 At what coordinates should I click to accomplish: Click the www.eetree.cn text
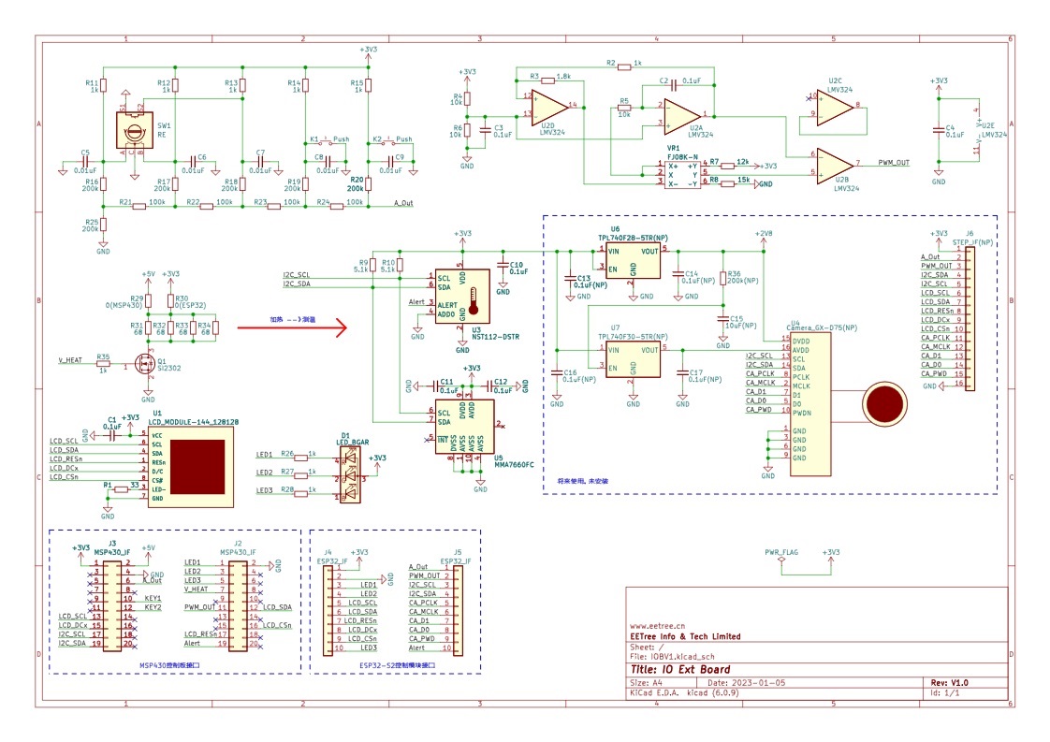[658, 626]
